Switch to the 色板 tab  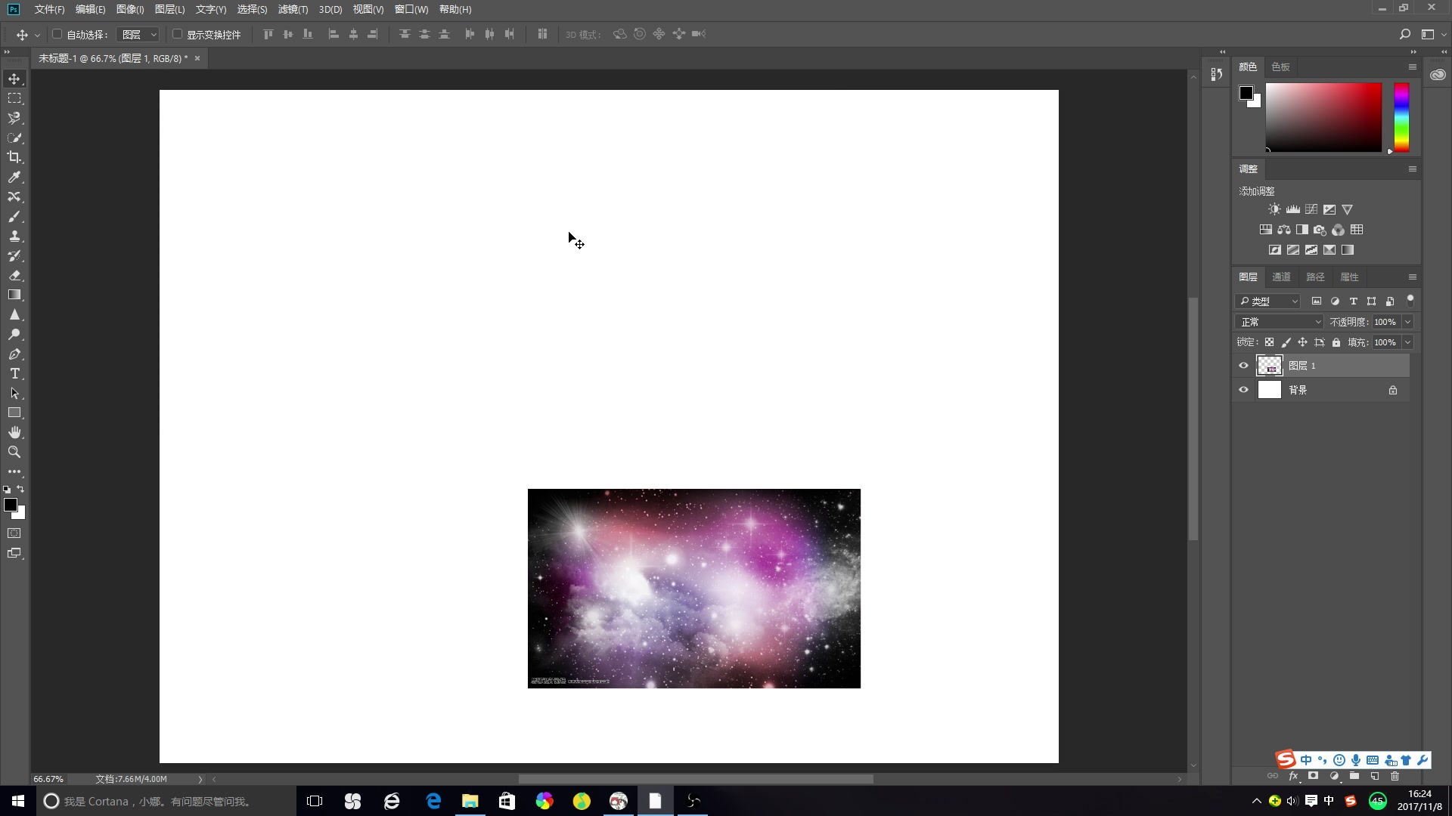[x=1280, y=67]
